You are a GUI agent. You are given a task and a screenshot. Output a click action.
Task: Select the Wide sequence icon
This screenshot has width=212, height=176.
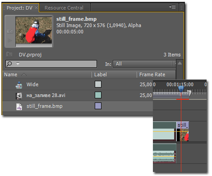coord(19,85)
